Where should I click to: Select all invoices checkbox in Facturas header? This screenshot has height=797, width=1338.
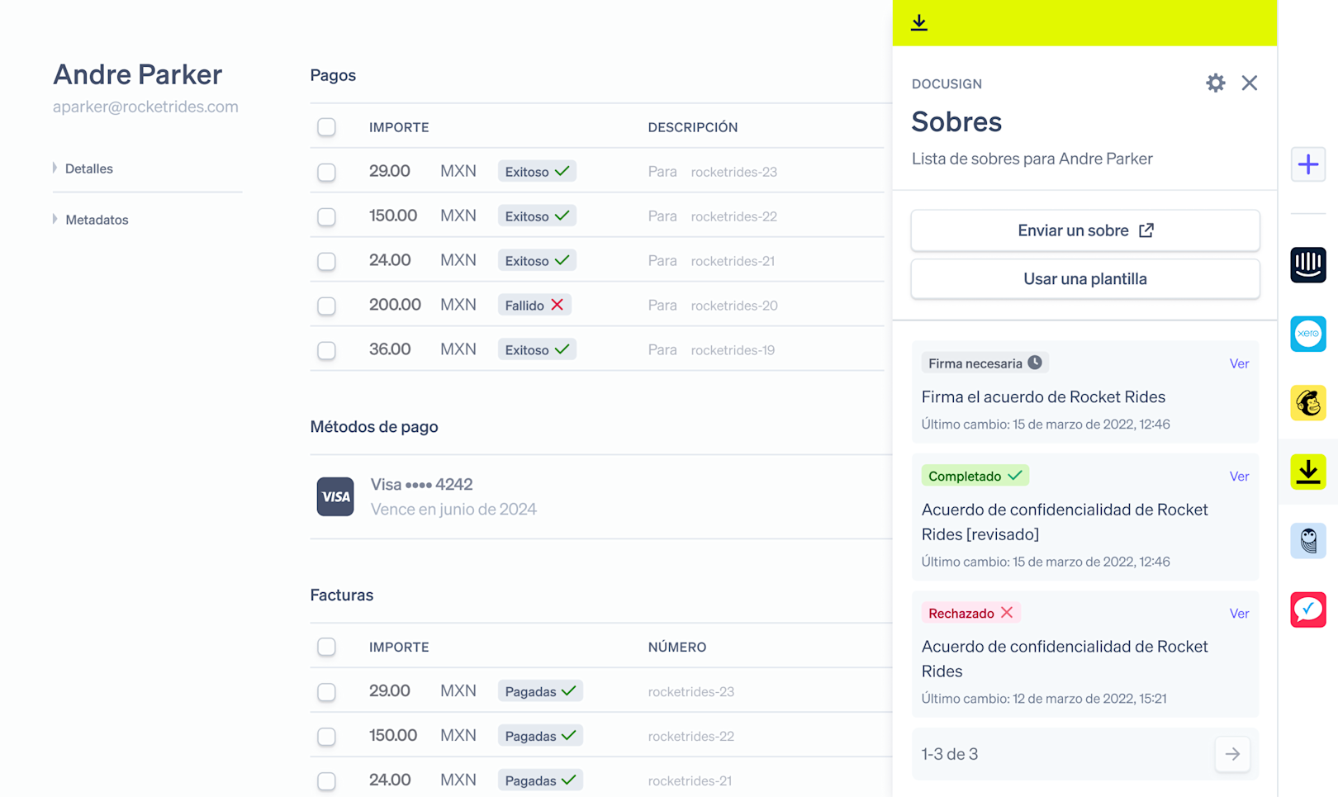(x=326, y=647)
